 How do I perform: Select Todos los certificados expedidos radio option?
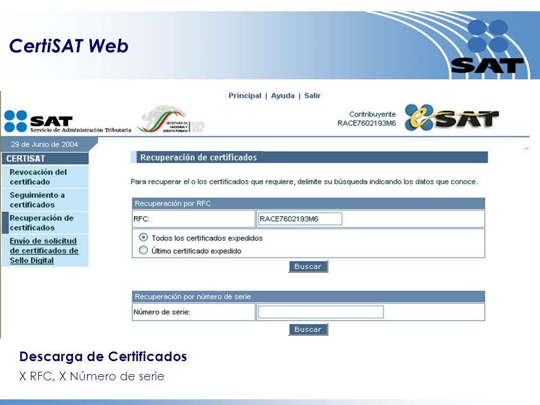(x=143, y=237)
